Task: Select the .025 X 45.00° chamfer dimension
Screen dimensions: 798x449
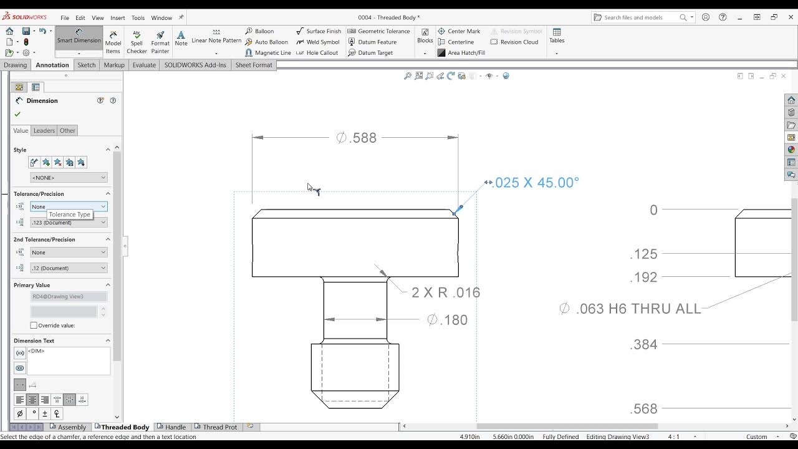Action: 536,183
